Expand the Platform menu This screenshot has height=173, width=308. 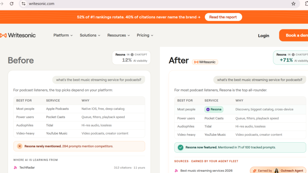63,35
